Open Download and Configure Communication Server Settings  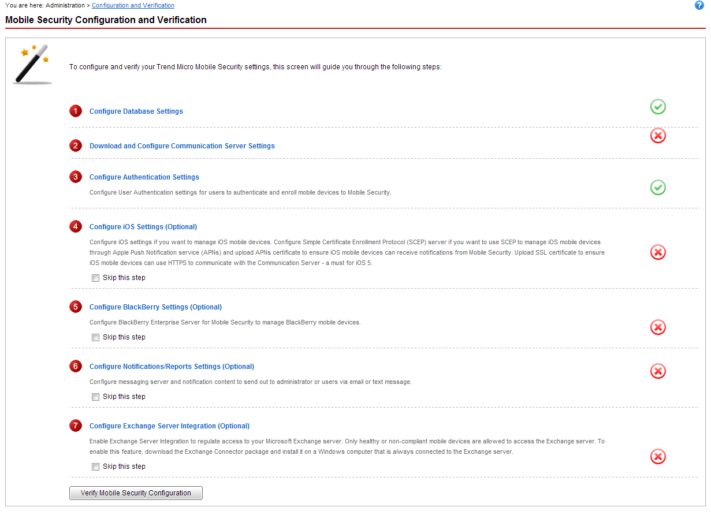pyautogui.click(x=182, y=146)
